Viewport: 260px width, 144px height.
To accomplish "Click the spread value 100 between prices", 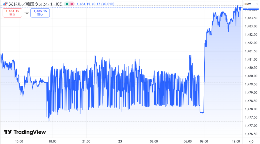I will (x=26, y=12).
